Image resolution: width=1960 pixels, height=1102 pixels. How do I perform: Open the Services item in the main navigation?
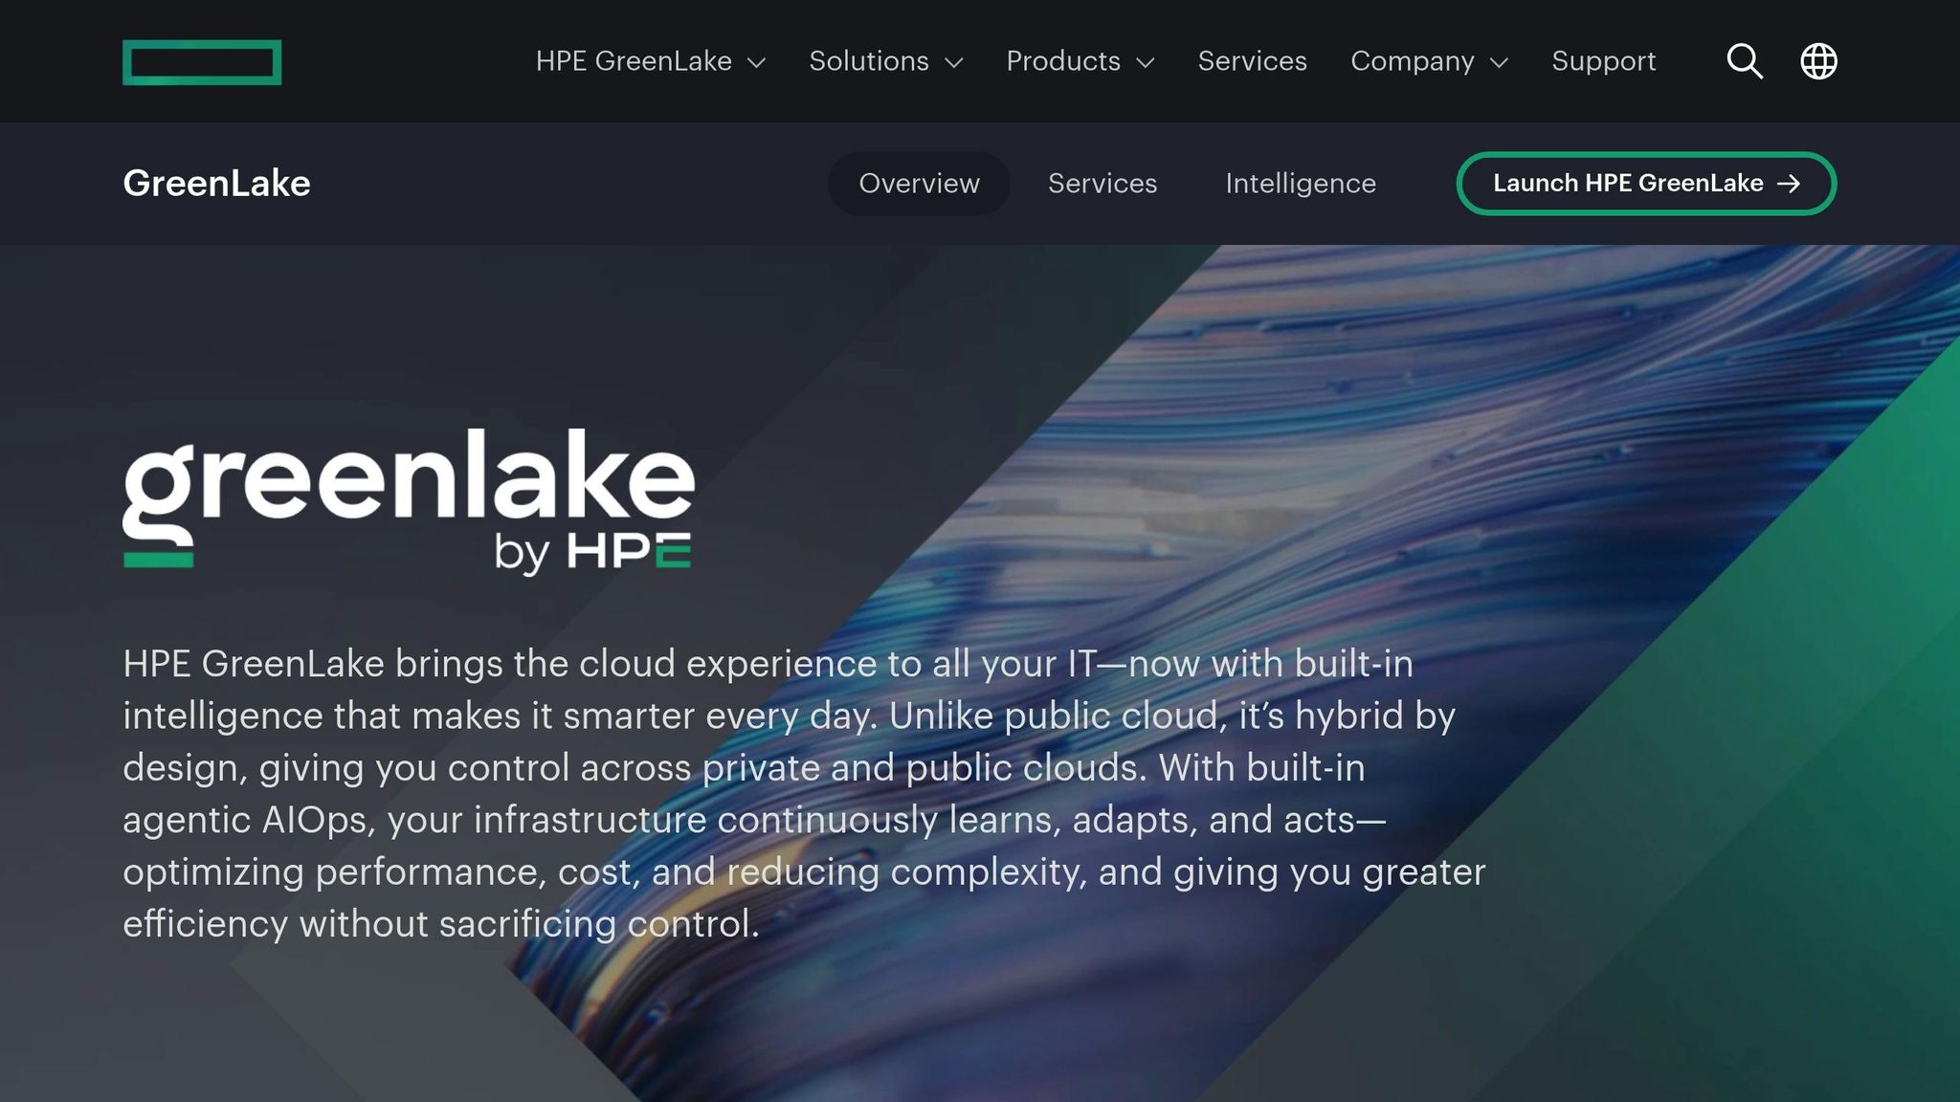click(1252, 61)
